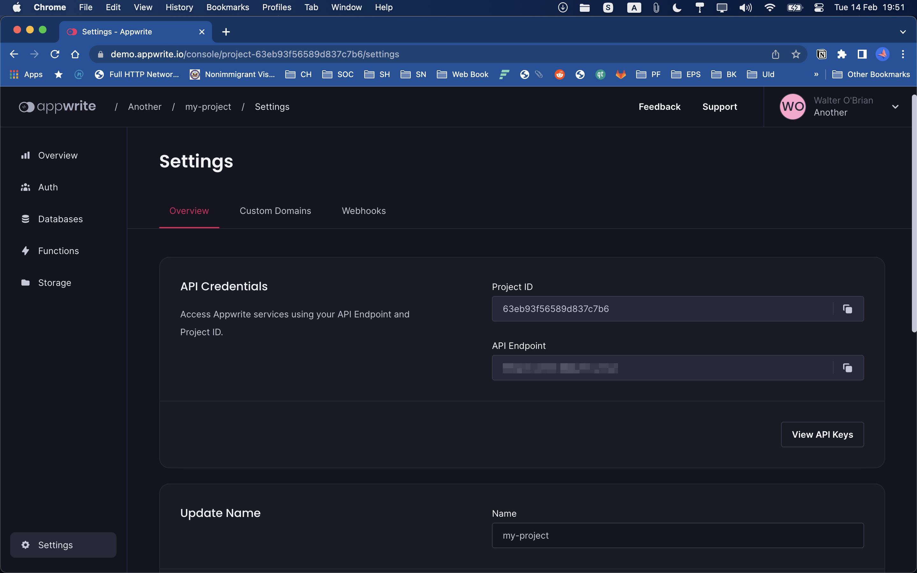Viewport: 917px width, 573px height.
Task: Open Full HTTP Networ... bookmark
Action: (136, 74)
